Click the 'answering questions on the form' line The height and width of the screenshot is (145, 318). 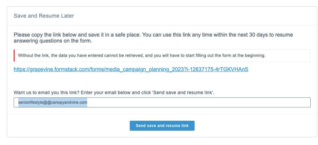[x=53, y=41]
